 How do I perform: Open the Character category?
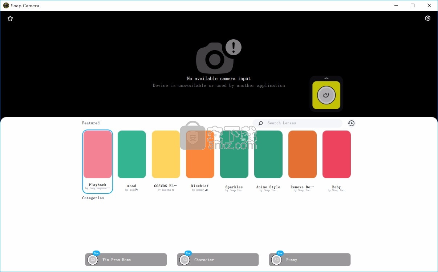pos(218,260)
